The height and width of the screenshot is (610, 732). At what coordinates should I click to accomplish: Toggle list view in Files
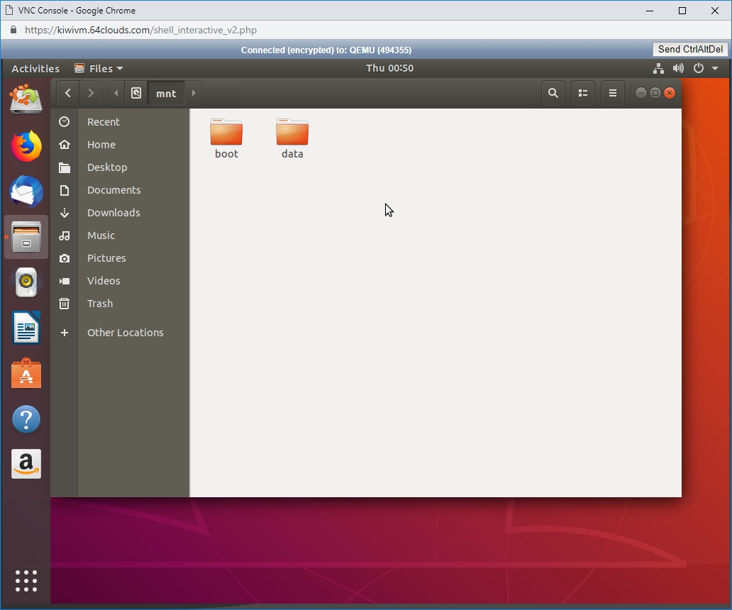pyautogui.click(x=583, y=93)
